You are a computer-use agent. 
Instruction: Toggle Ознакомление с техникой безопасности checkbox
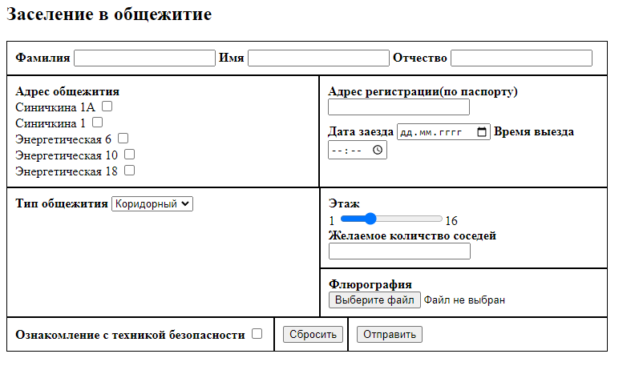(x=257, y=334)
